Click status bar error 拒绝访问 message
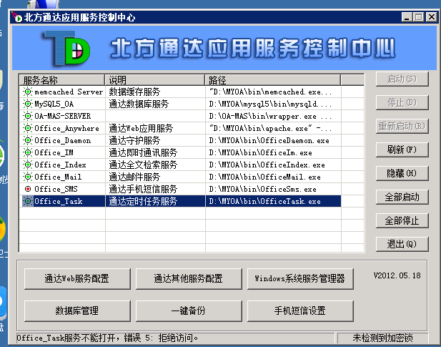This screenshot has height=347, width=441. pyautogui.click(x=107, y=338)
